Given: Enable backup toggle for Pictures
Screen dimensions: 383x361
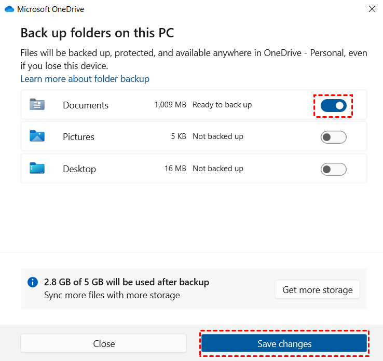Looking at the screenshot, I should [x=333, y=137].
